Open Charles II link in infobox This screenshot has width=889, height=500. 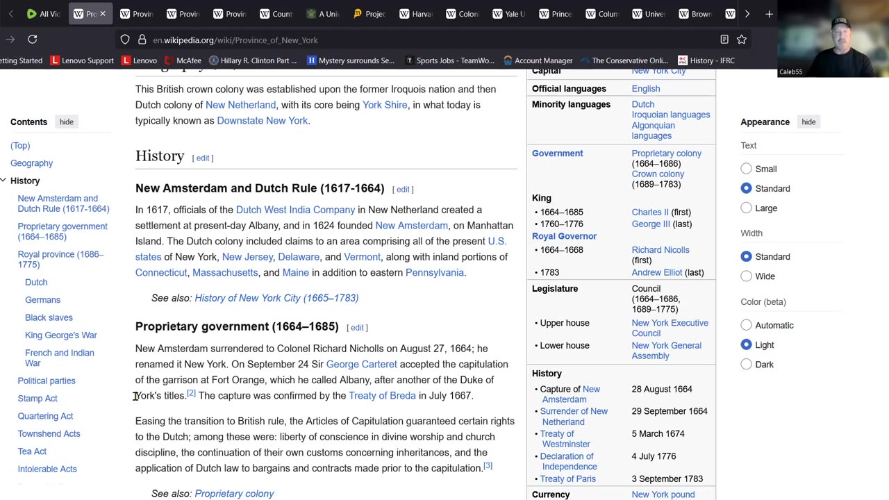650,212
